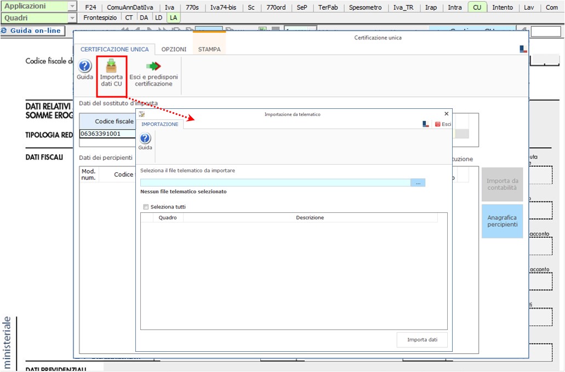Select the 770ord tab
The width and height of the screenshot is (565, 372).
click(x=276, y=7)
